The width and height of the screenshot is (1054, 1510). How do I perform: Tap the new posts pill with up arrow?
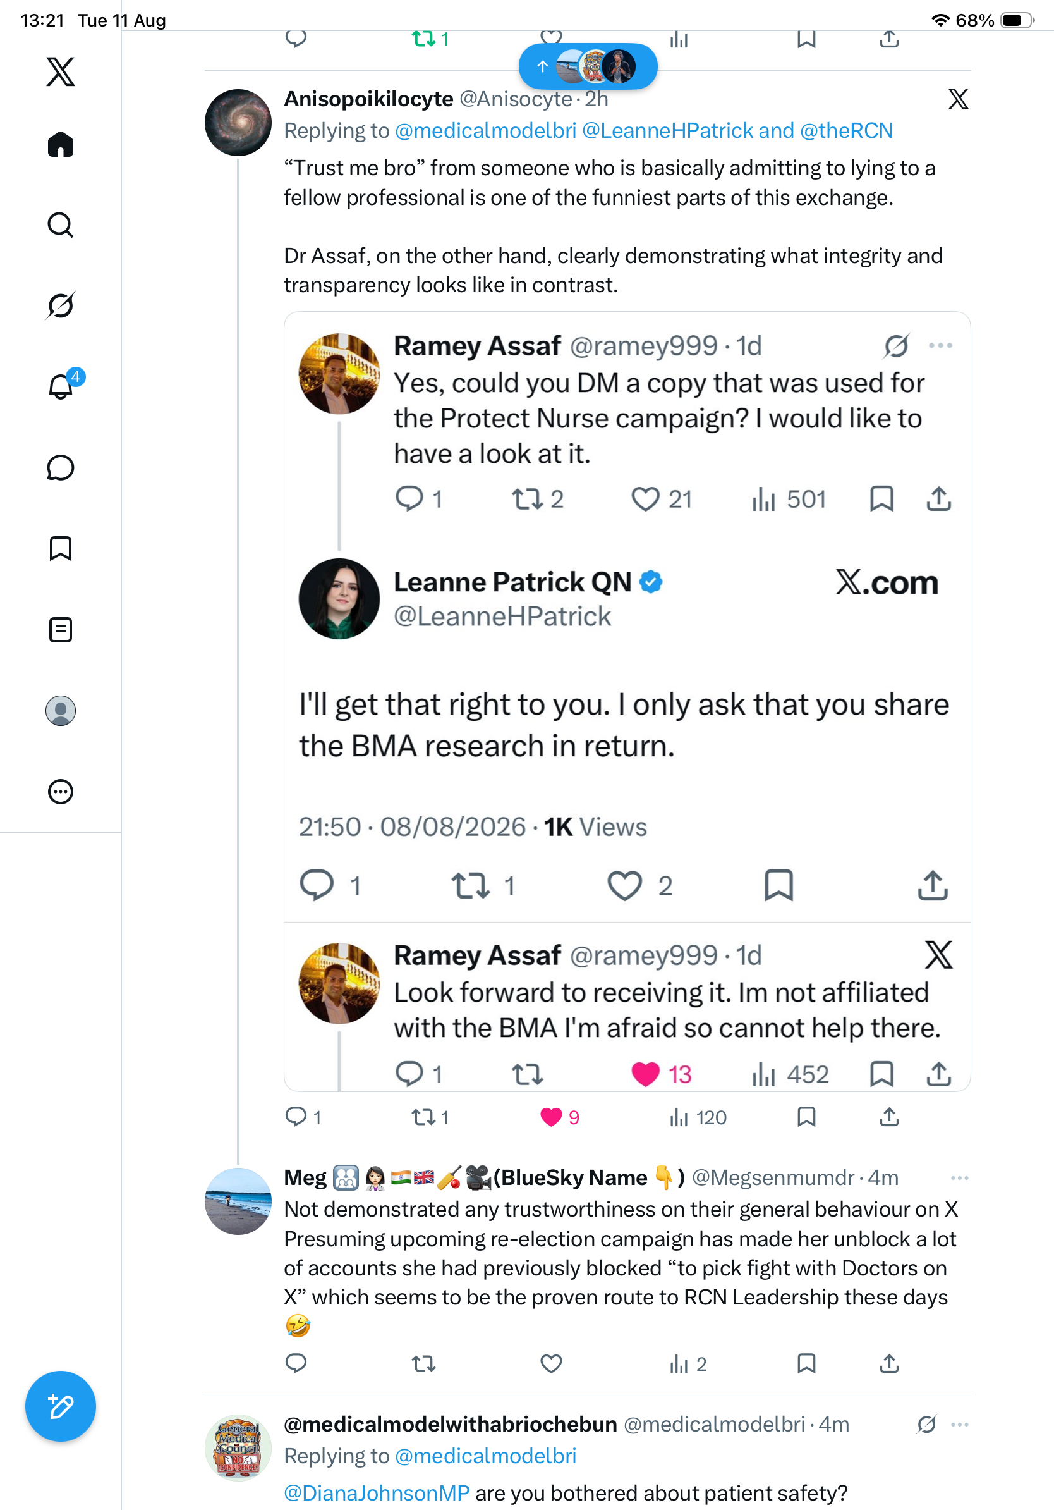588,66
